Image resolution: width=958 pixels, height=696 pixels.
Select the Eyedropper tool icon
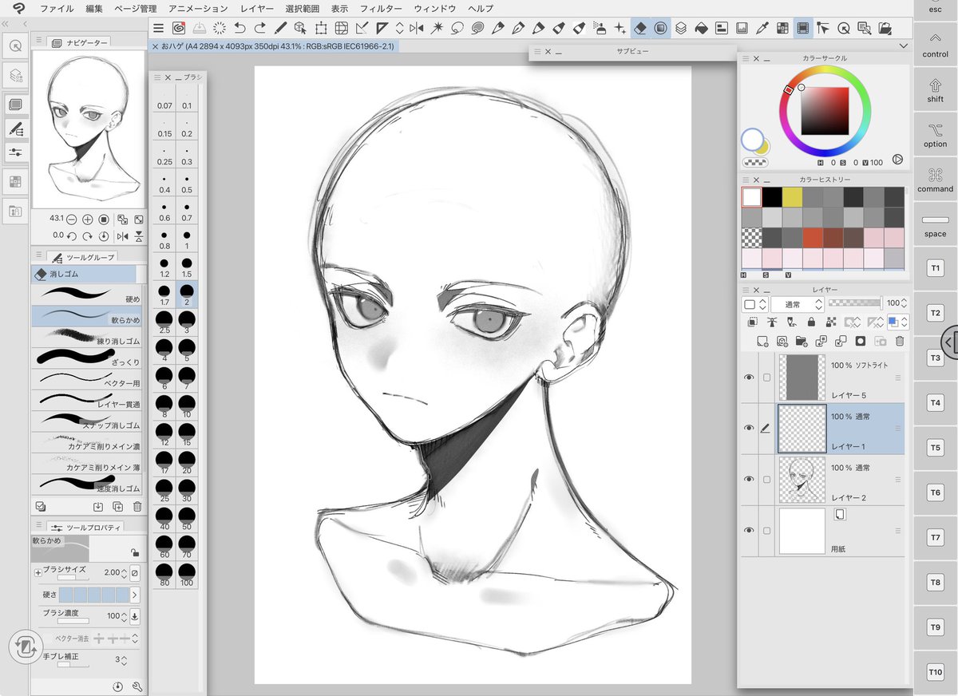pyautogui.click(x=762, y=28)
